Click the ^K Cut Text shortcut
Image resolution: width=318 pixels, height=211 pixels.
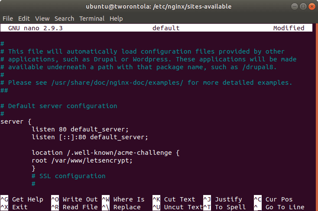pyautogui.click(x=174, y=199)
